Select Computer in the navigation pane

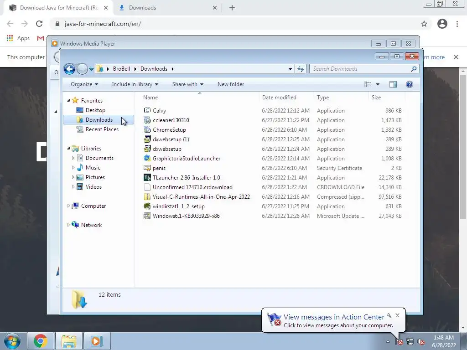pyautogui.click(x=93, y=206)
